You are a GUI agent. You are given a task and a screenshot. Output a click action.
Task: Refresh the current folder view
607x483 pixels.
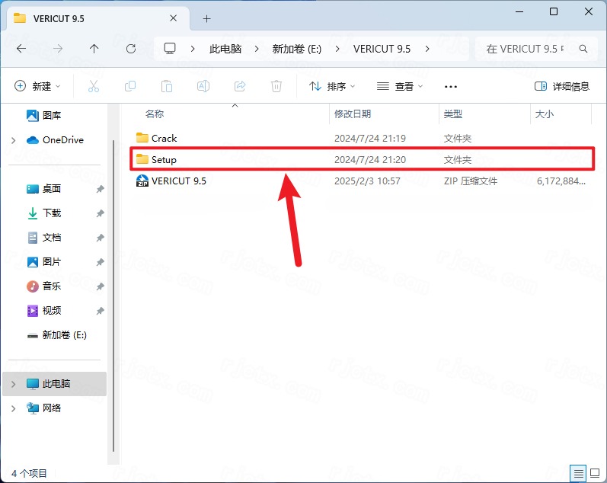click(x=131, y=49)
